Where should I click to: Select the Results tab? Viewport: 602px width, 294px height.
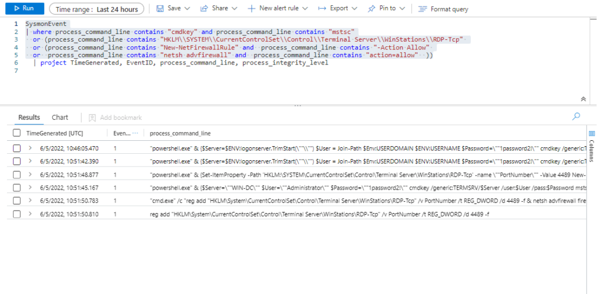pos(29,117)
